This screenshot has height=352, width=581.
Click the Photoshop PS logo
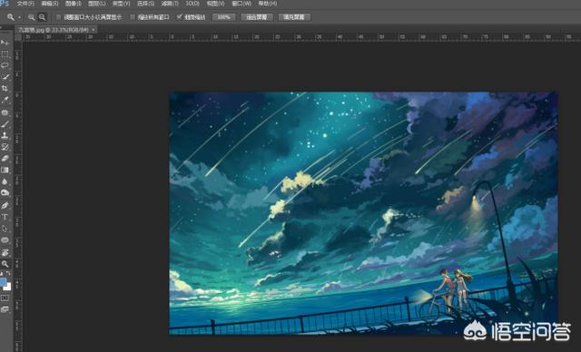(5, 4)
